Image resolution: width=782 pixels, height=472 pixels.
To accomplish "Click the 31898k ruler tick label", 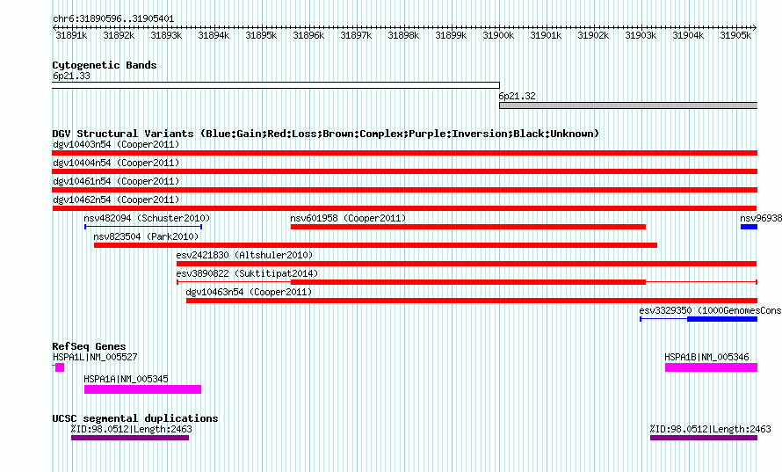I will [x=403, y=35].
